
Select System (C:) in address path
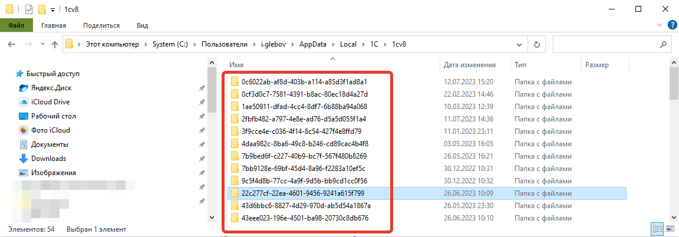point(170,44)
